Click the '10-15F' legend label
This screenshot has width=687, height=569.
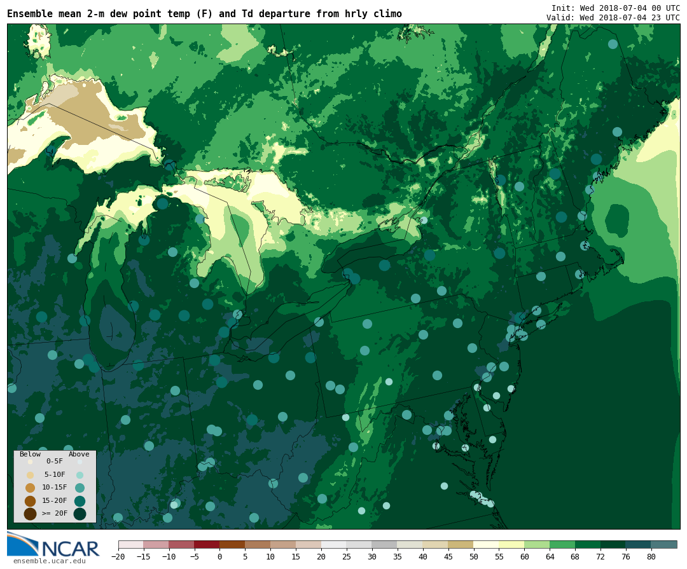click(55, 487)
